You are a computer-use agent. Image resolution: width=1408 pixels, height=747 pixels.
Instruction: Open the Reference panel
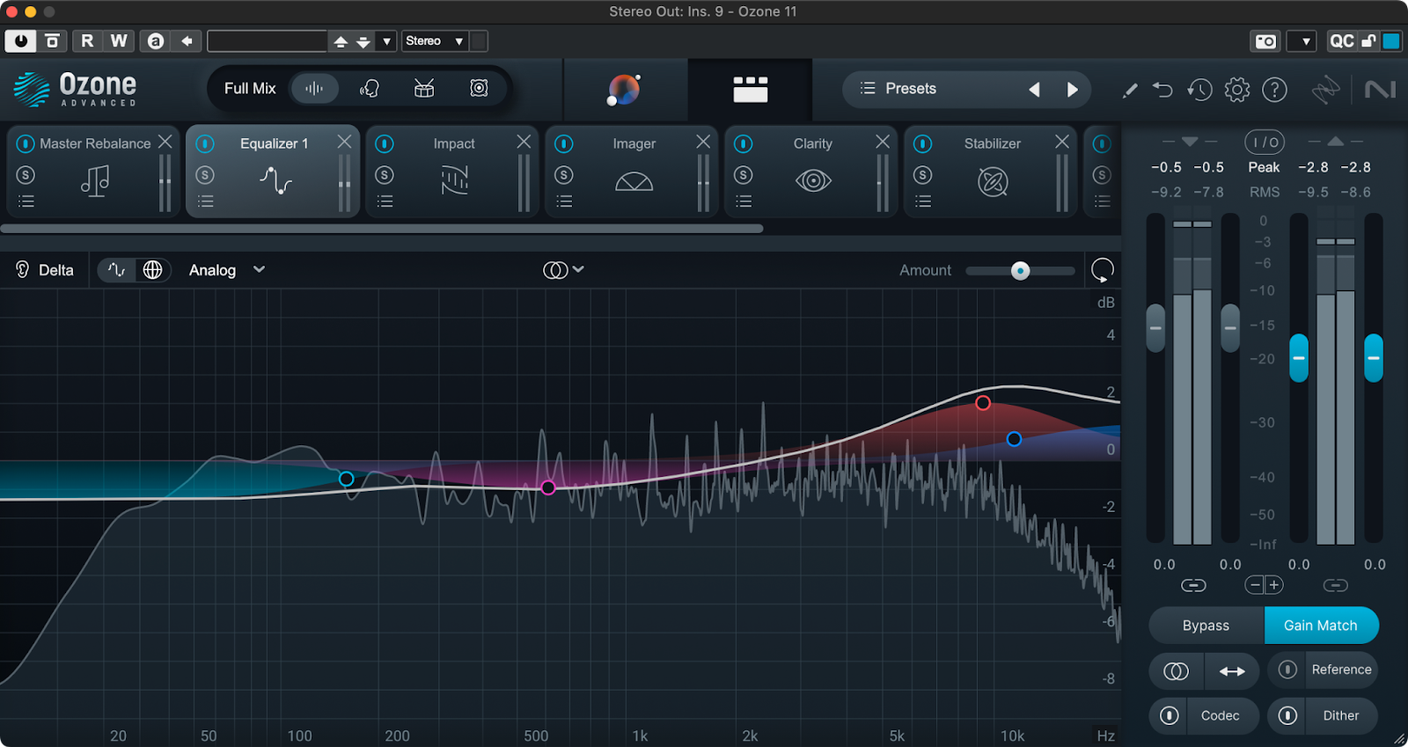(1341, 670)
